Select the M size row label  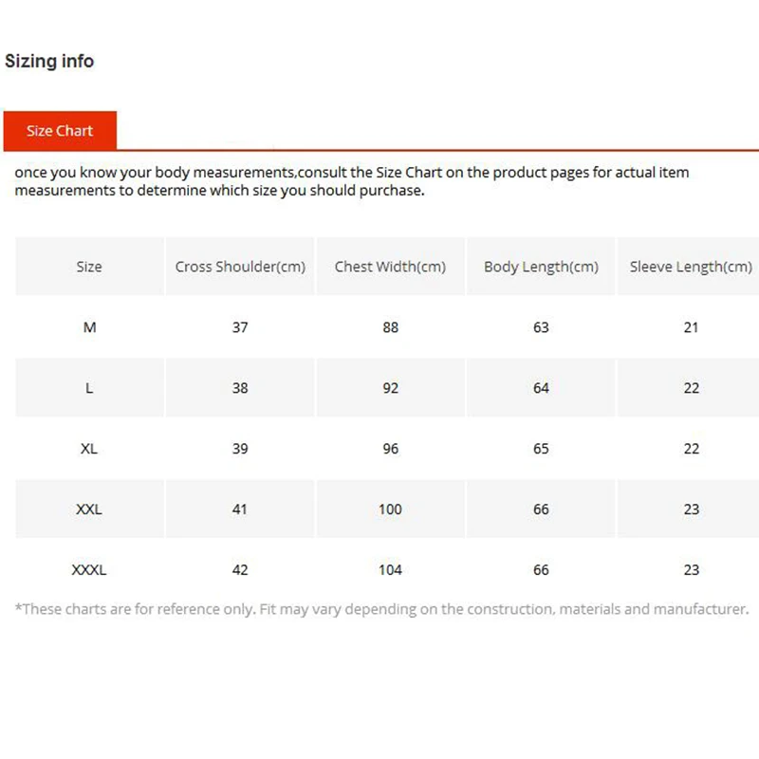coord(89,327)
